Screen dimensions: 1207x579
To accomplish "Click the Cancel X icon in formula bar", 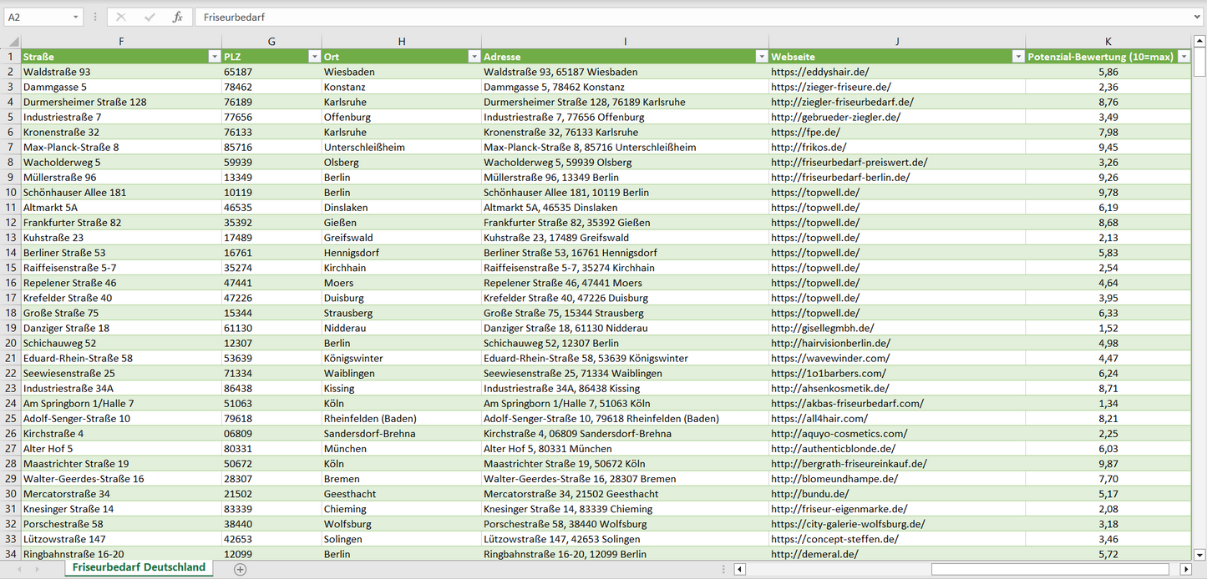I will coord(121,17).
